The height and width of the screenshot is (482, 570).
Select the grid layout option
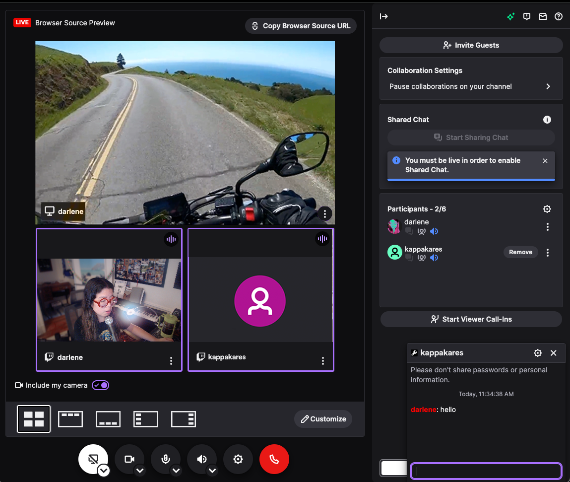tap(34, 419)
